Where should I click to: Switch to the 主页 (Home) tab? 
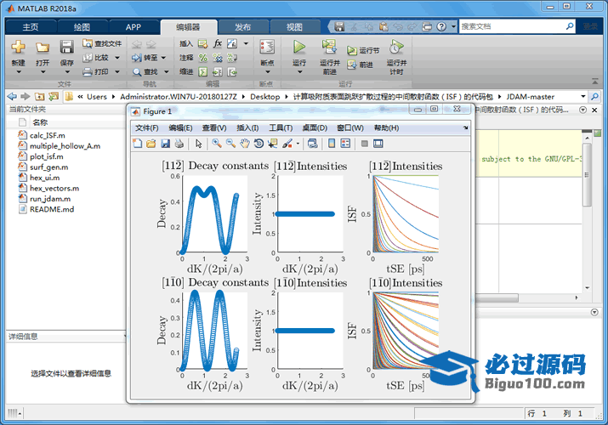31,27
